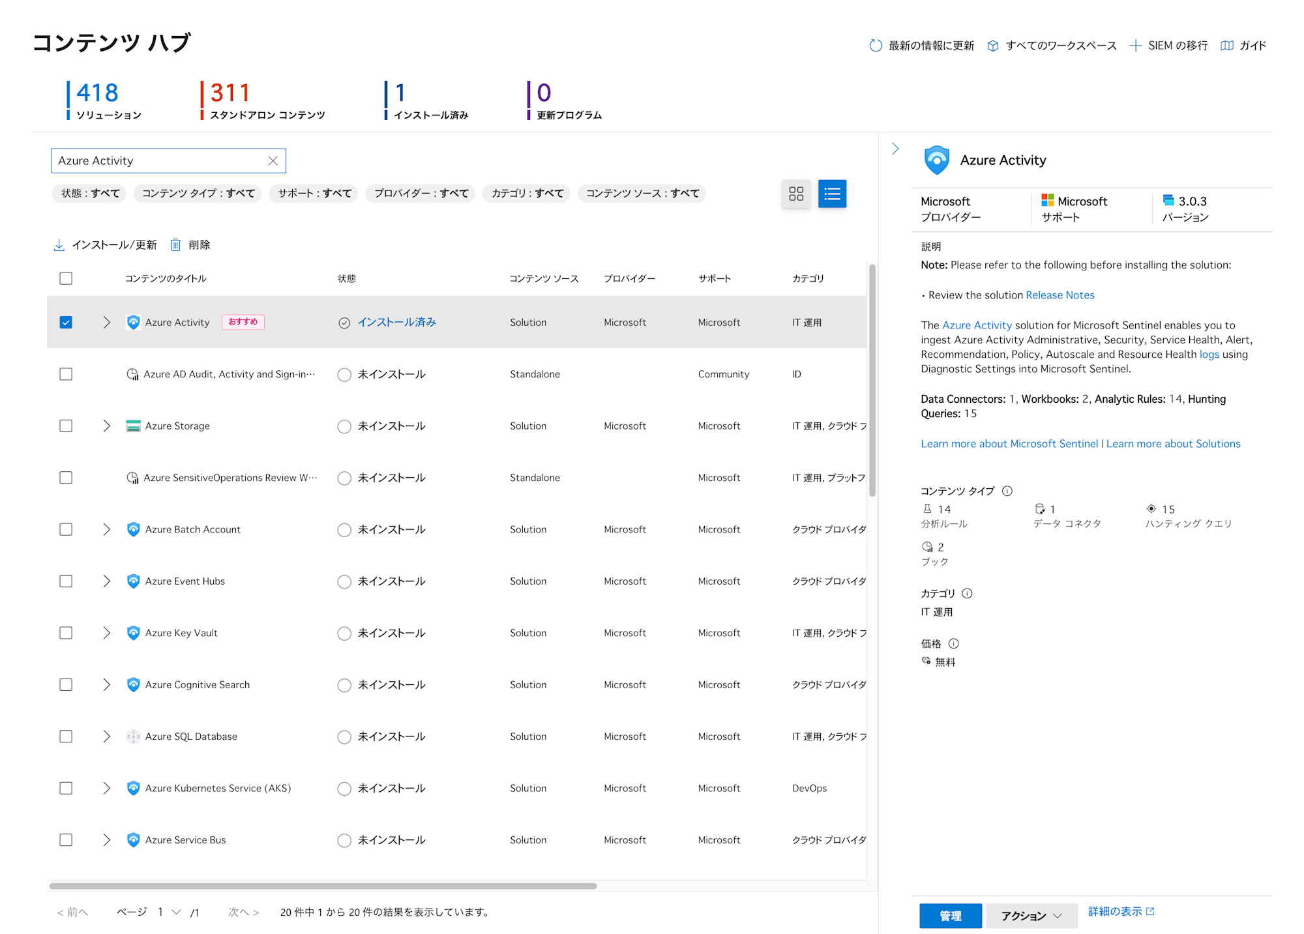Check the Azure Storage row checkbox
Screen dimensions: 1304x934
coord(66,426)
